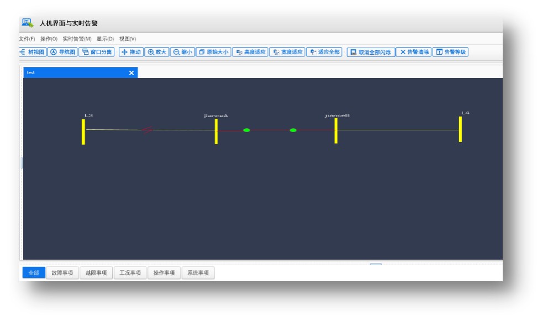Restore view with 原始大小
Screen dimensions: 548x321
pyautogui.click(x=214, y=52)
